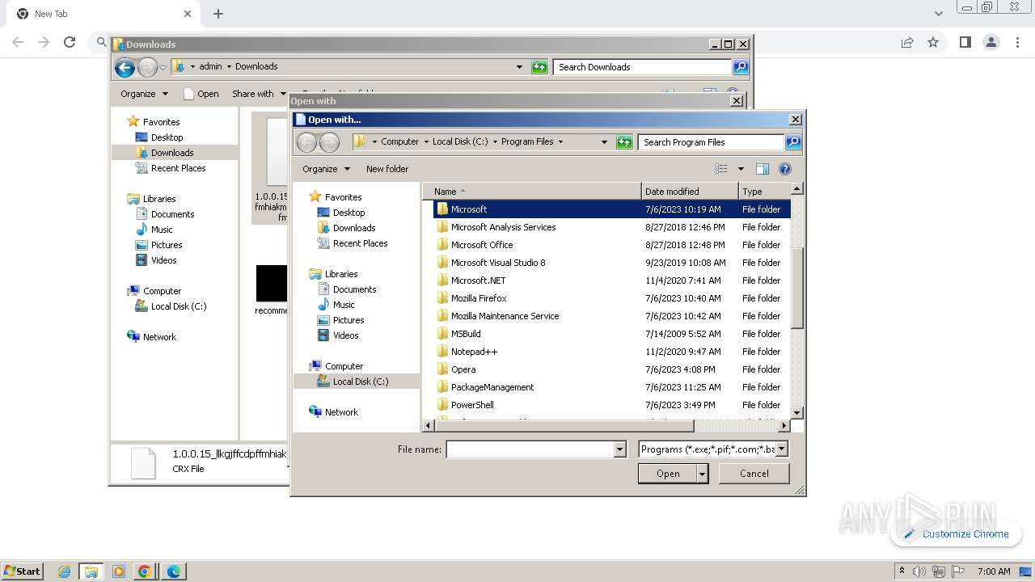This screenshot has height=582, width=1035.
Task: Open Share with menu in Downloads window
Action: 259,94
